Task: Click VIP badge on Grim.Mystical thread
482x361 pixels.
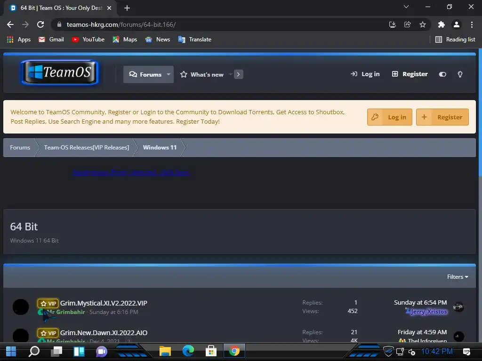Action: pyautogui.click(x=48, y=303)
